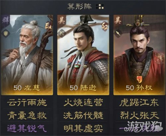Click the bow troop icon on 陆逊 card
The image size is (166, 136).
[62, 33]
